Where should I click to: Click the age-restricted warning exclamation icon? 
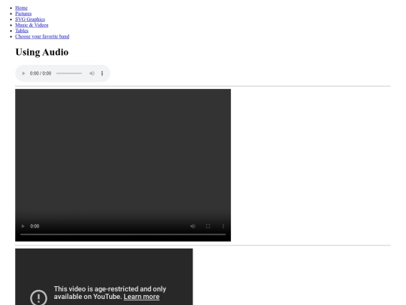[38, 297]
